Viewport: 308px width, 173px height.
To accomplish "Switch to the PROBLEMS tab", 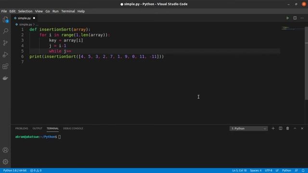I will pyautogui.click(x=22, y=128).
